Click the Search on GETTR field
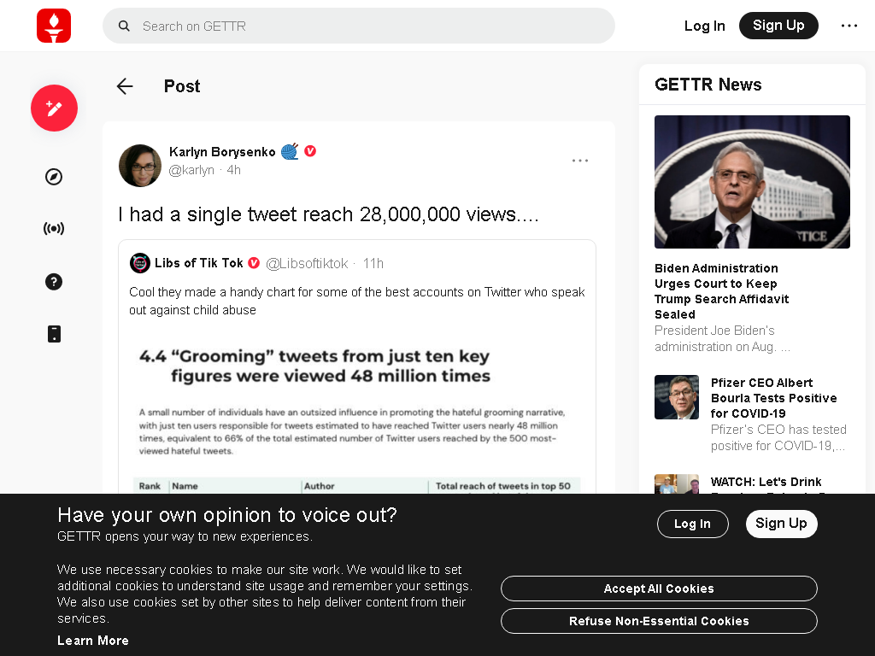The width and height of the screenshot is (875, 656). [x=359, y=26]
